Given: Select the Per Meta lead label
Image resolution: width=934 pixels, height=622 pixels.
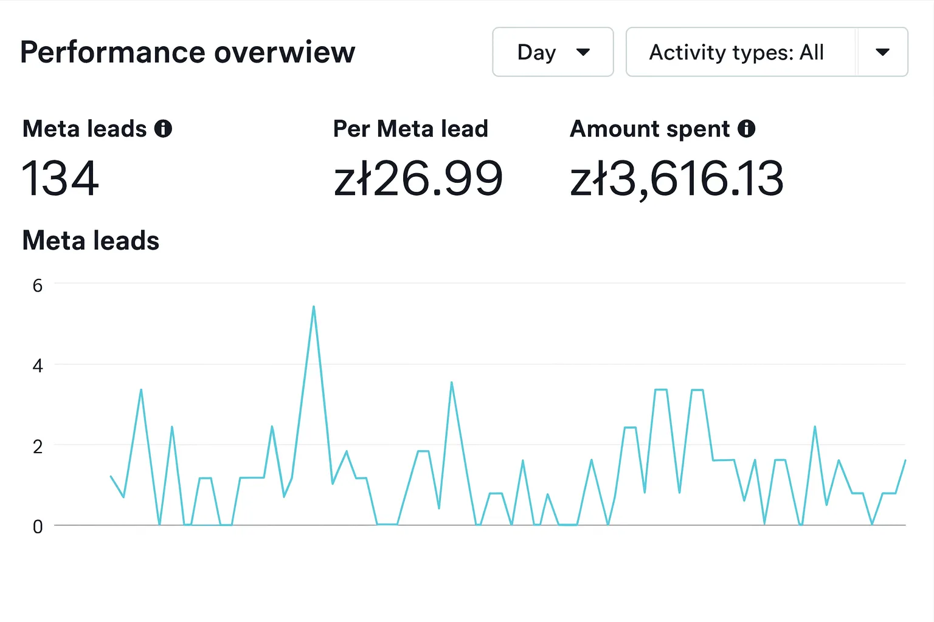Looking at the screenshot, I should 410,129.
